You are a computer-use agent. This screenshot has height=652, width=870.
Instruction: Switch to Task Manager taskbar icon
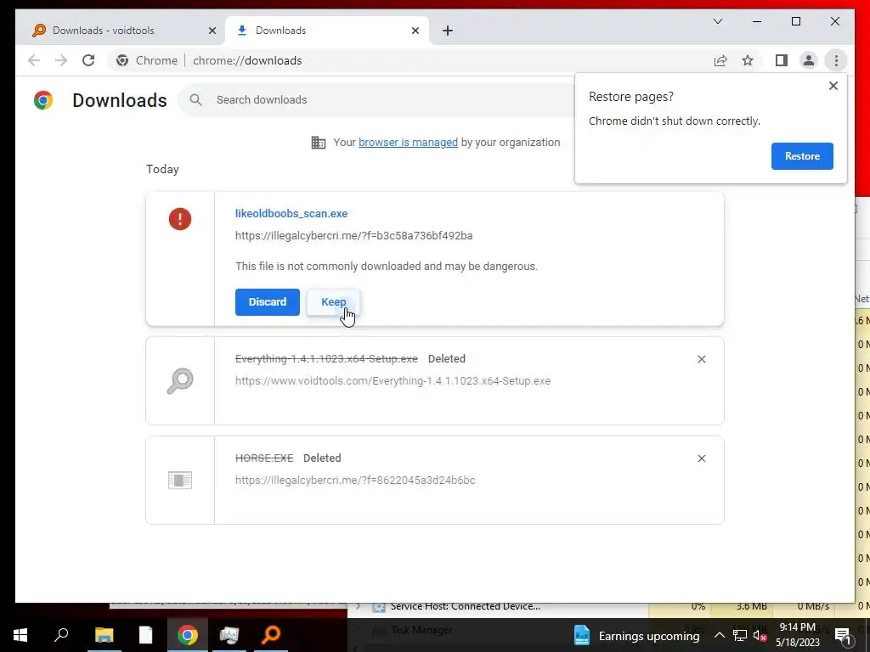pyautogui.click(x=229, y=635)
